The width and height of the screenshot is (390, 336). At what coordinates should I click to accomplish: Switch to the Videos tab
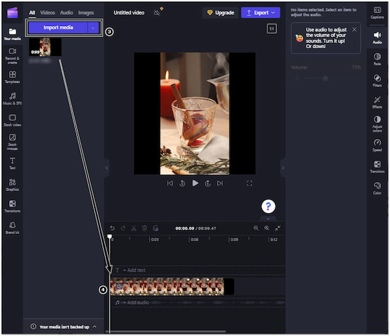47,12
